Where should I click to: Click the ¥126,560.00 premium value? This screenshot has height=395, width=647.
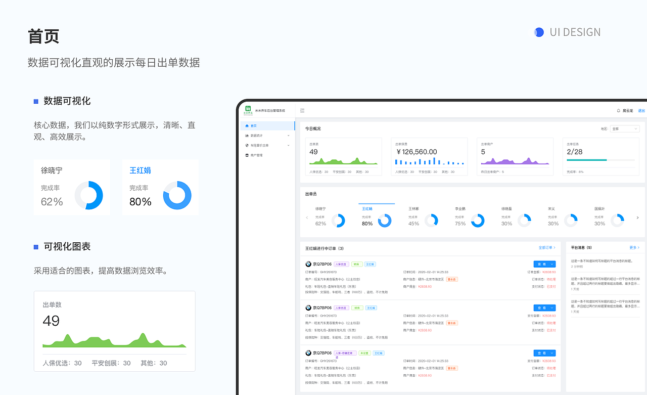point(417,152)
